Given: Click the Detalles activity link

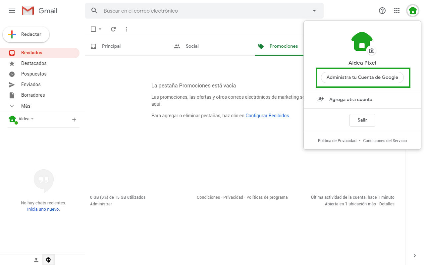Looking at the screenshot, I should pyautogui.click(x=387, y=204).
